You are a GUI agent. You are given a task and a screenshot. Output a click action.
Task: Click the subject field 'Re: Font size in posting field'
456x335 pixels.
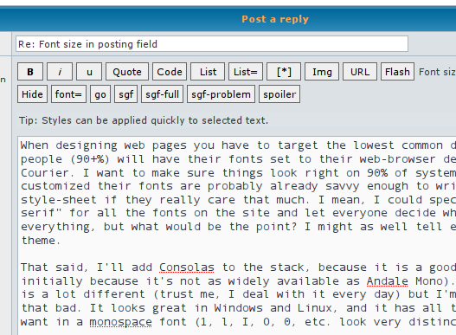coord(212,44)
